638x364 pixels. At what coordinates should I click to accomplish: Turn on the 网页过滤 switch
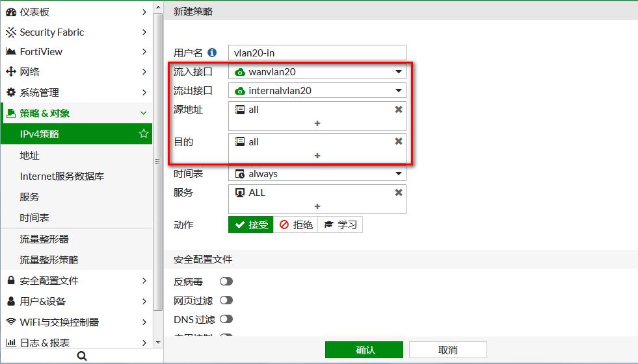pyautogui.click(x=226, y=300)
